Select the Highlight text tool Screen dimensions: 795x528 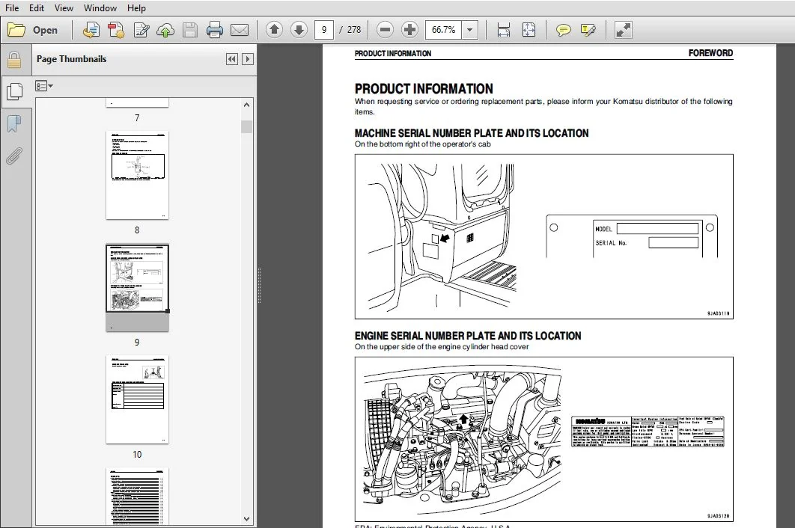[588, 30]
